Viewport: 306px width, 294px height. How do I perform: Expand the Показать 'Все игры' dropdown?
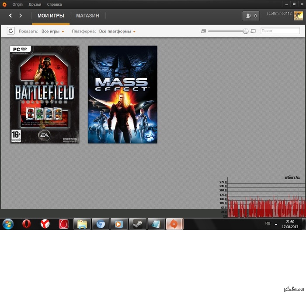click(53, 32)
